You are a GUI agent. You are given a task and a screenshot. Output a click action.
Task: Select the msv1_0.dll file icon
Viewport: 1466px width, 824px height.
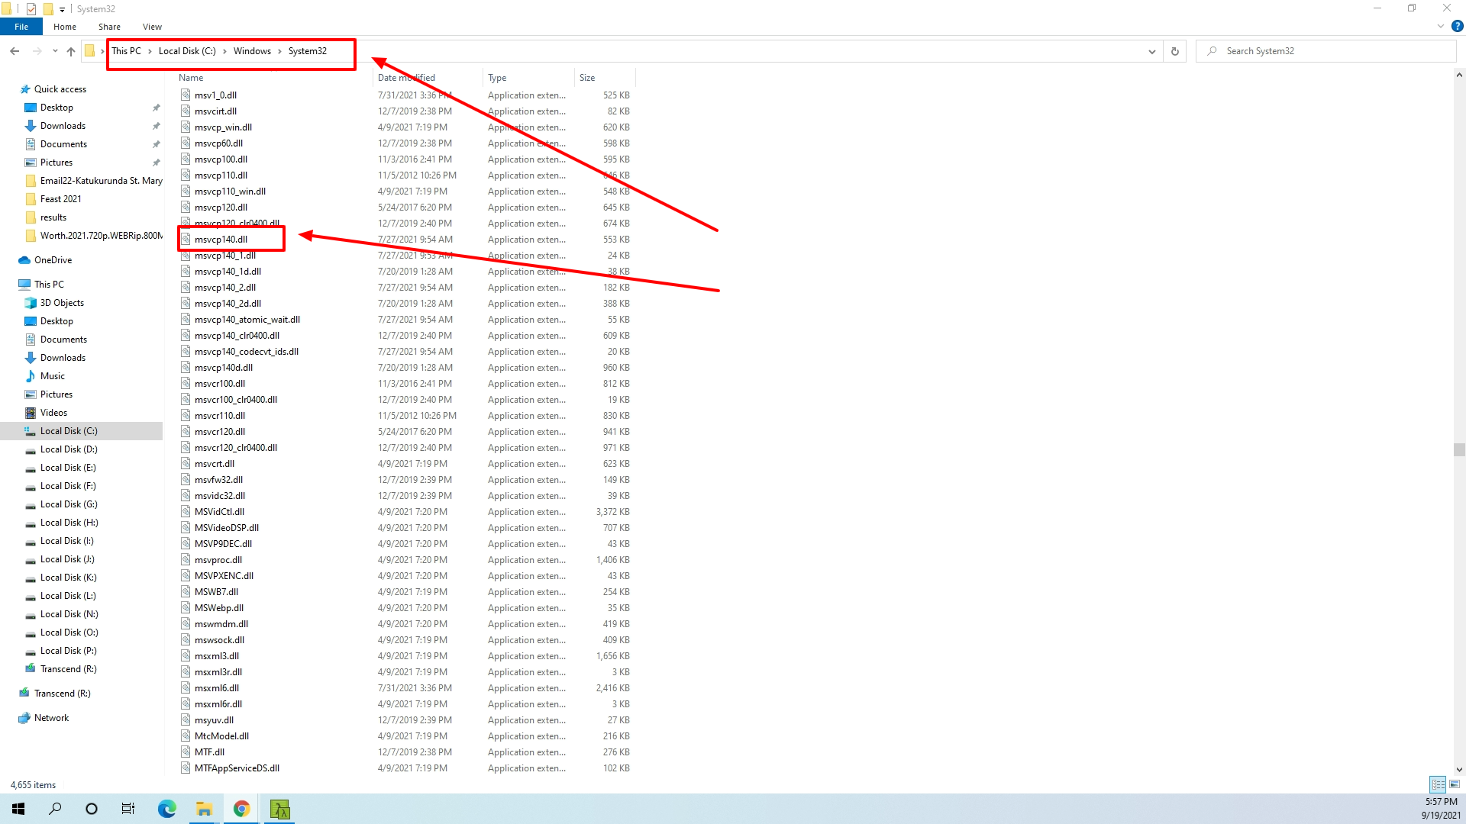click(186, 95)
